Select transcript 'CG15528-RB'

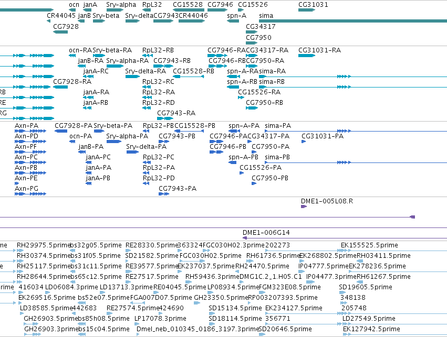pos(193,71)
